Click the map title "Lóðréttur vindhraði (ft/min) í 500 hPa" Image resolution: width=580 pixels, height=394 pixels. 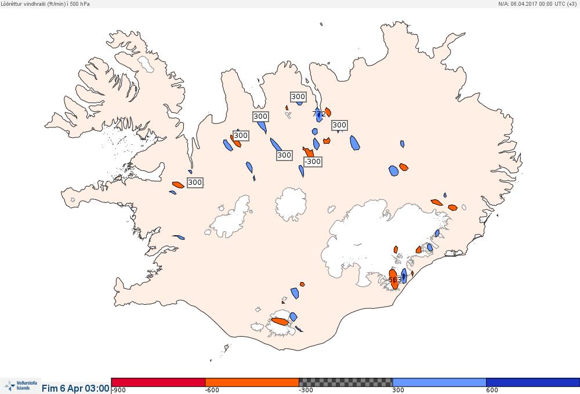point(45,3)
